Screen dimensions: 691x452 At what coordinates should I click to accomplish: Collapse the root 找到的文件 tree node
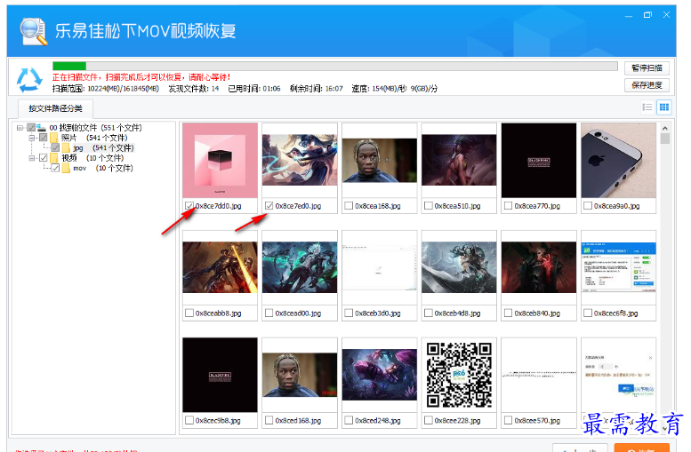20,128
